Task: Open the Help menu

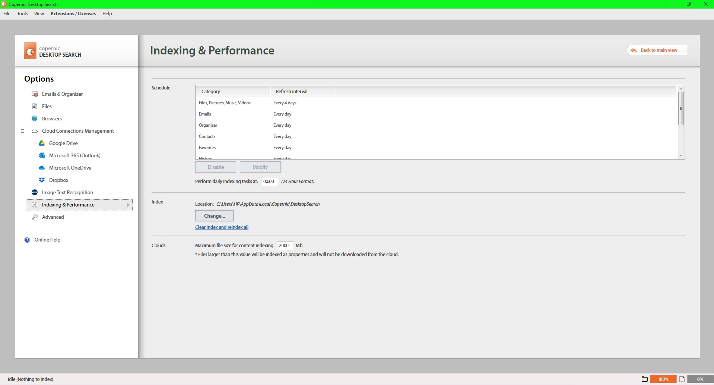Action: point(107,13)
